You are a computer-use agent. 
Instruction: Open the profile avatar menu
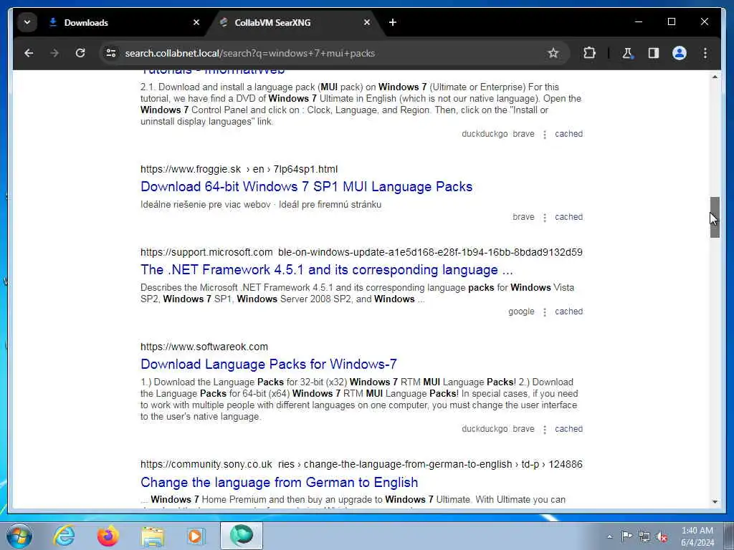coord(680,53)
